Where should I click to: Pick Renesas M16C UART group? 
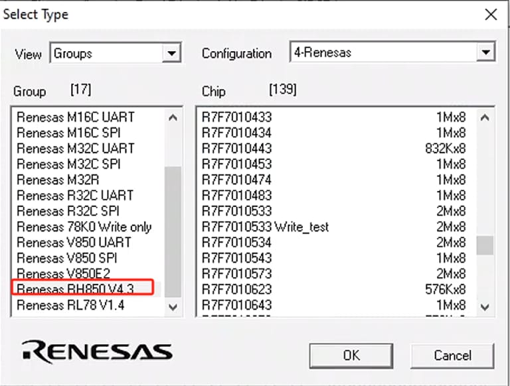click(x=75, y=117)
